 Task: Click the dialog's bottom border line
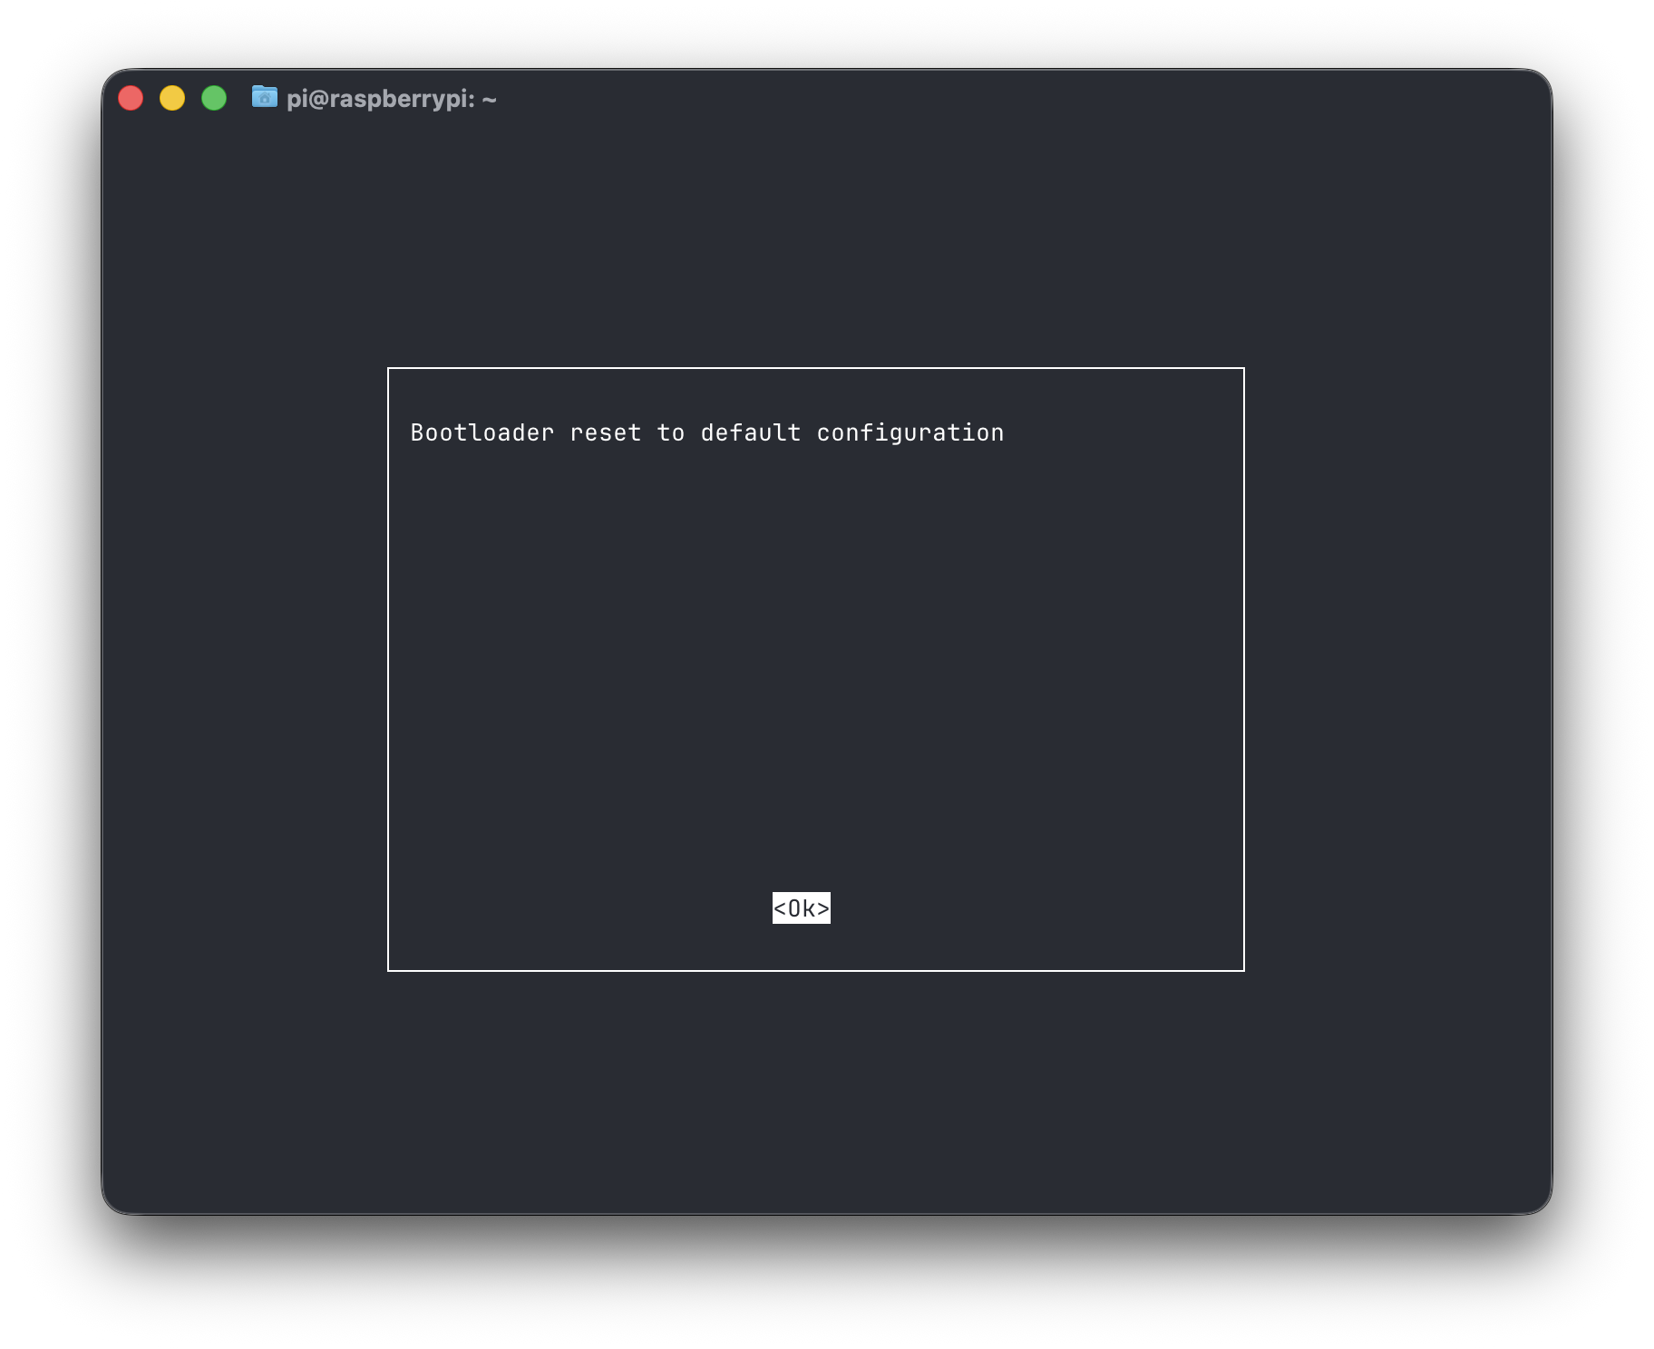pyautogui.click(x=816, y=970)
